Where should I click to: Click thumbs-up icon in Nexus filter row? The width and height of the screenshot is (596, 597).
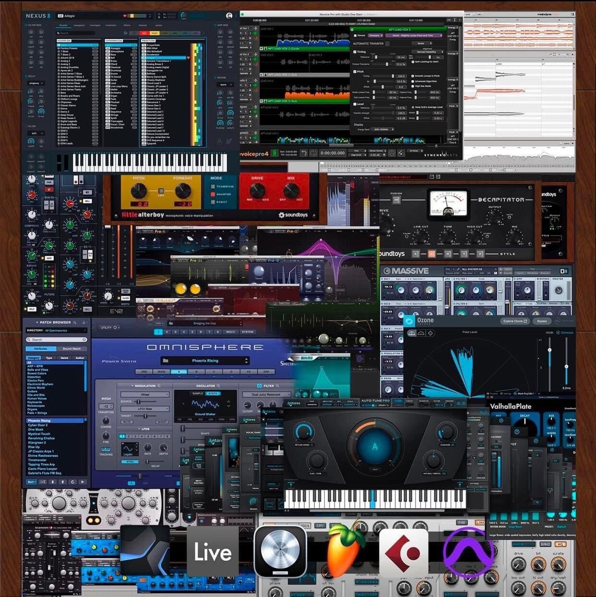(x=125, y=33)
